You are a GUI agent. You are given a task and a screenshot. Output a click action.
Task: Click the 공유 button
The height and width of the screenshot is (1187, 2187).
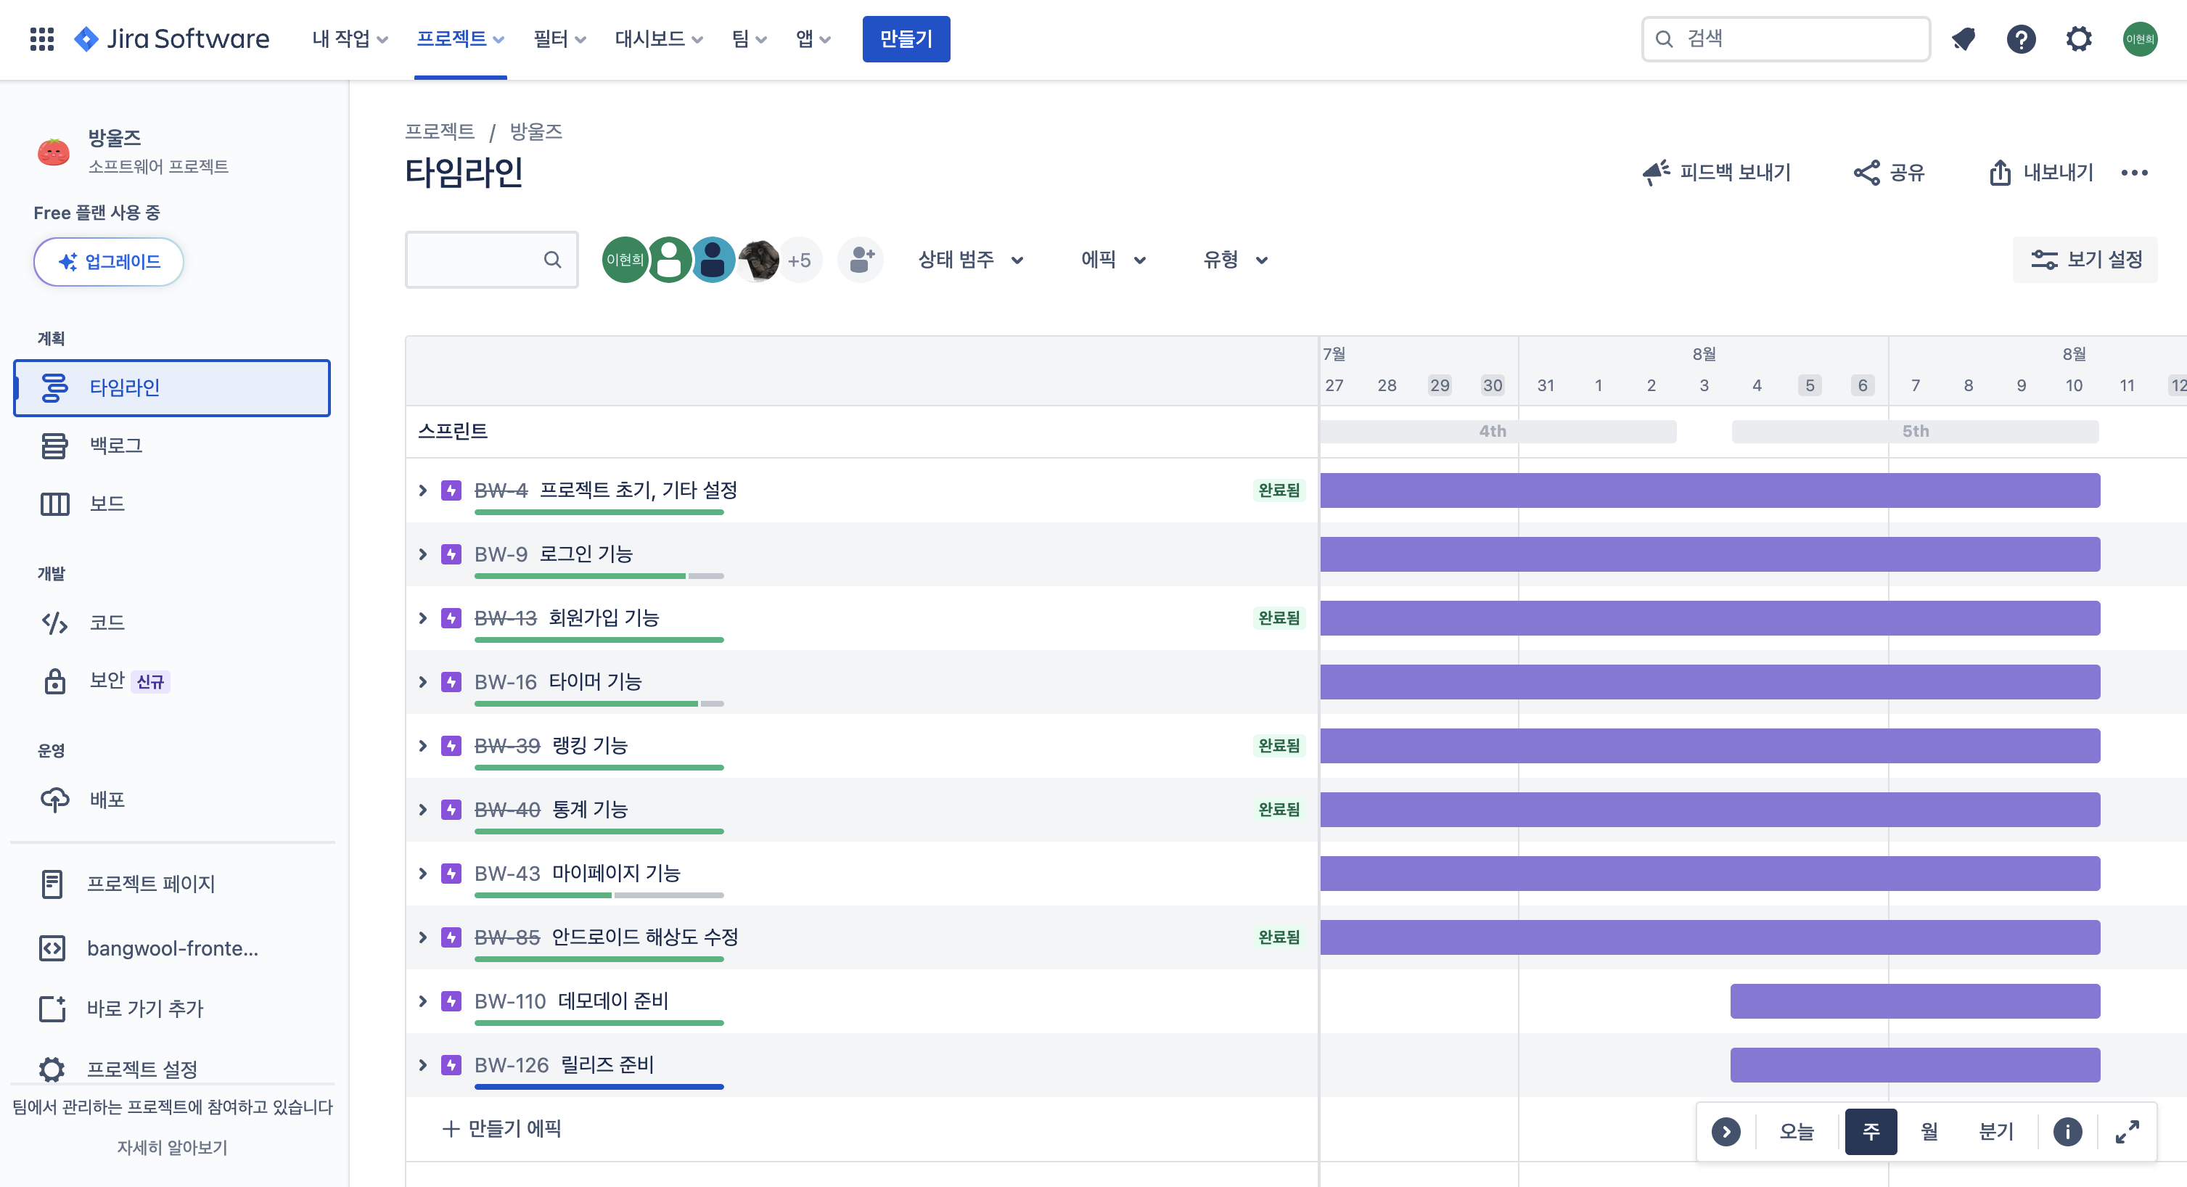(x=1889, y=173)
